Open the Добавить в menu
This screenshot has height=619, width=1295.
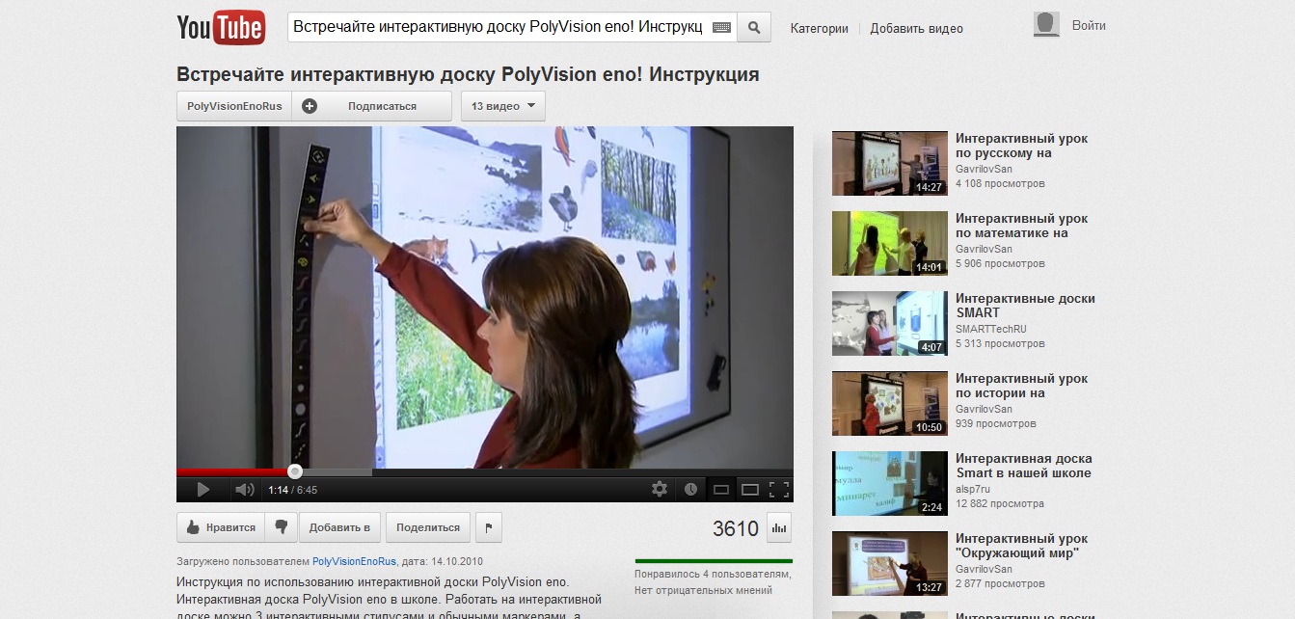[x=339, y=527]
